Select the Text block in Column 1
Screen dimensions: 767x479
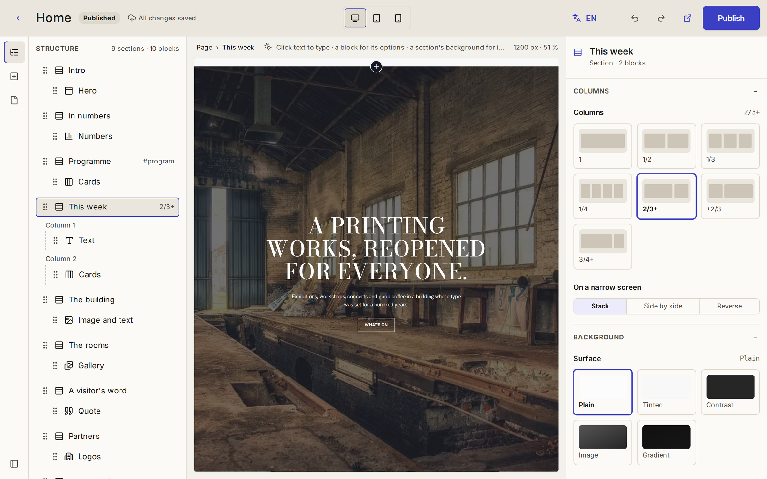tap(112, 240)
